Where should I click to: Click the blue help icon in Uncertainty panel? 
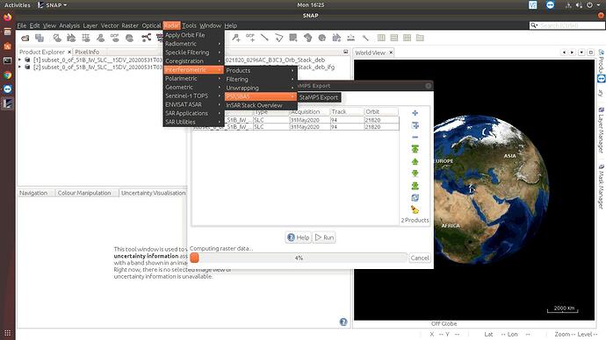[x=343, y=322]
